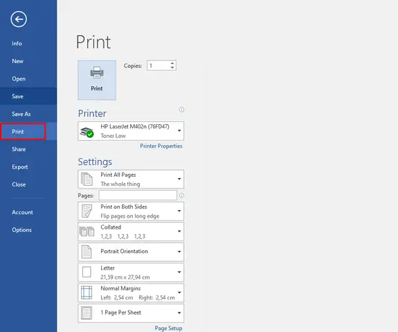Click inside the Pages range input field
The image size is (398, 332).
[138, 195]
